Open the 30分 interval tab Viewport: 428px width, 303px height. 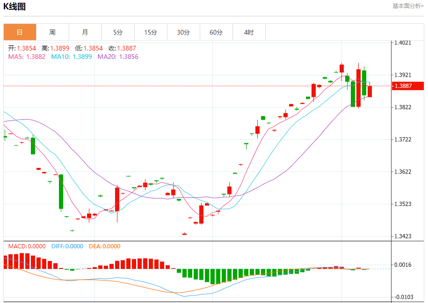(x=183, y=32)
